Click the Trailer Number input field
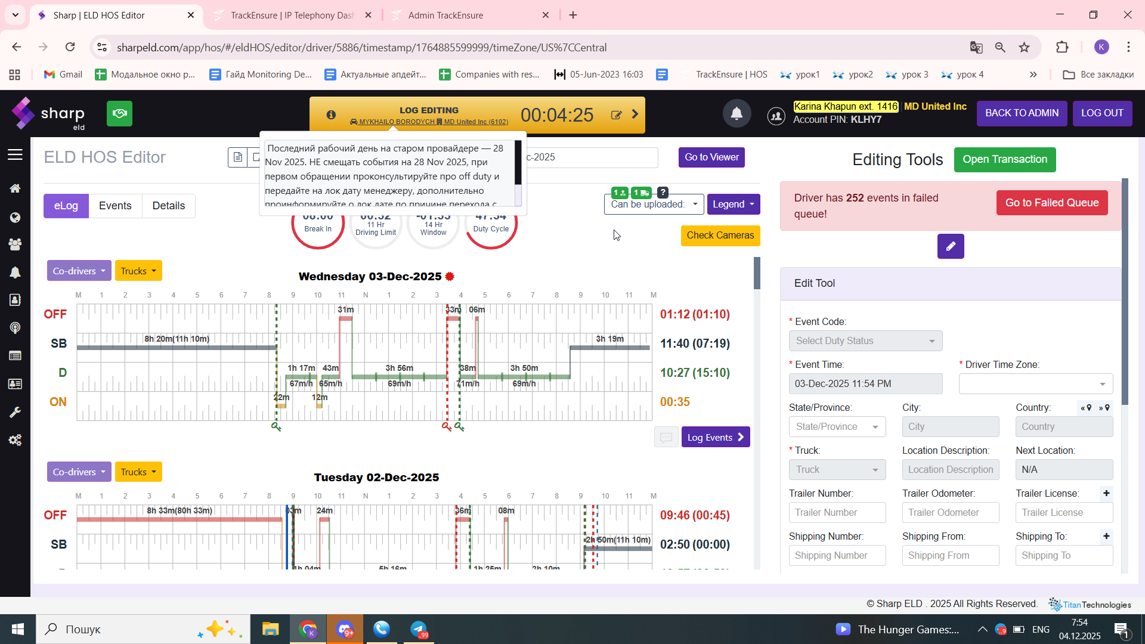 [x=837, y=512]
